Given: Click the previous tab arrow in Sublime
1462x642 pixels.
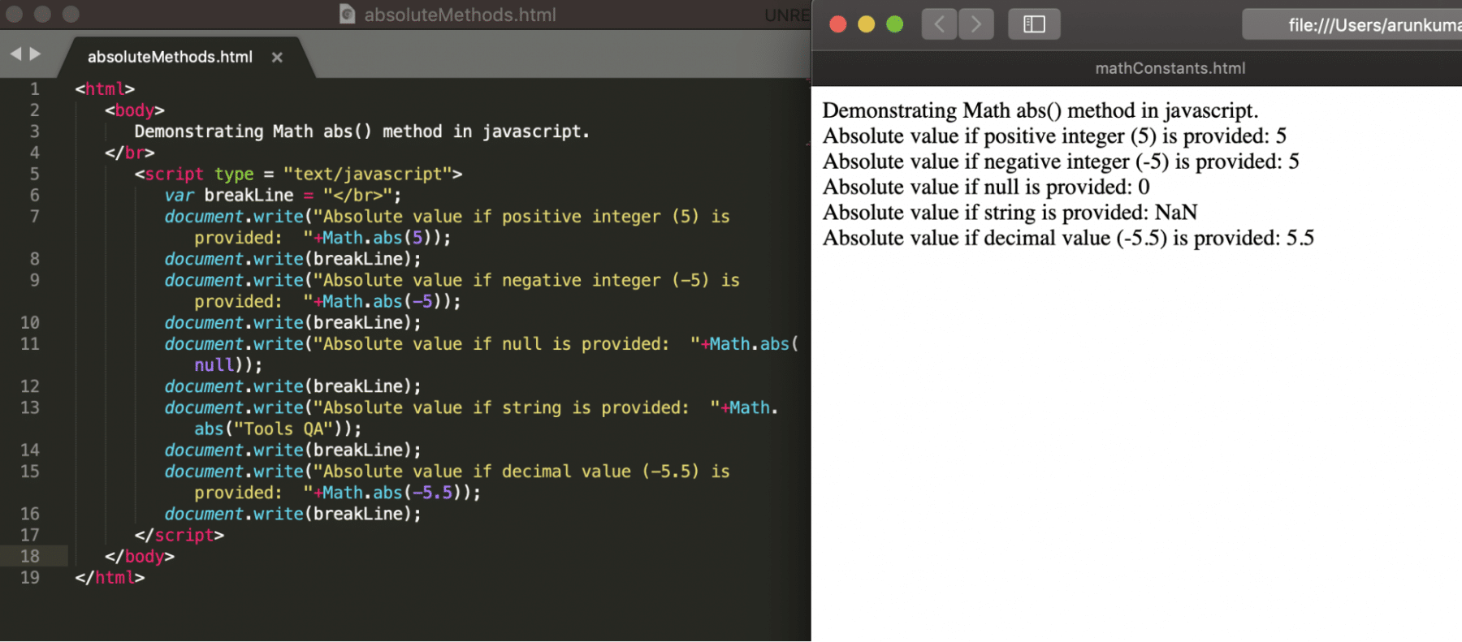Looking at the screenshot, I should point(15,54).
